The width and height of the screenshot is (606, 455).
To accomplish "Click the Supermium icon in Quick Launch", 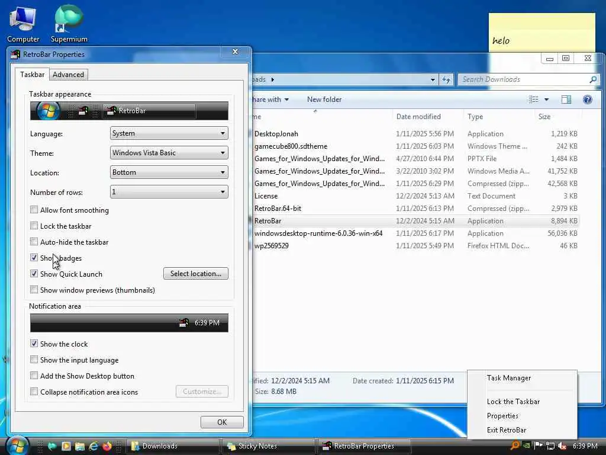I will pos(52,446).
